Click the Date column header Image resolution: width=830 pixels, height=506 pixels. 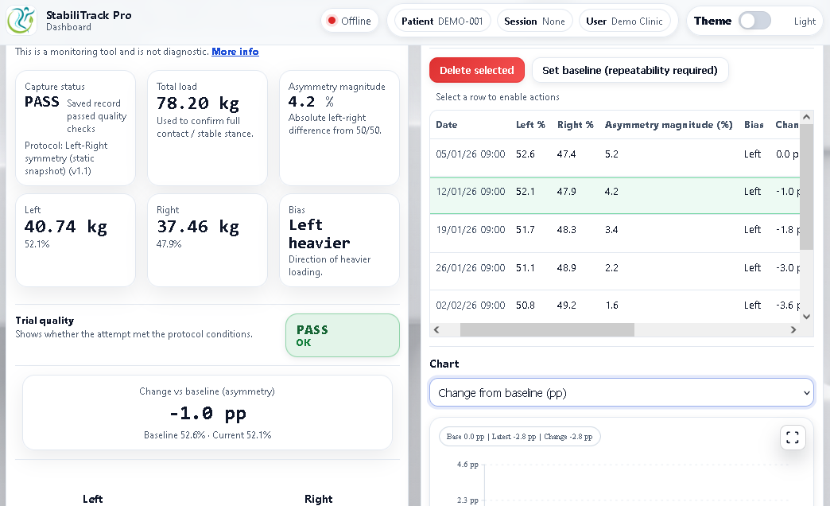[446, 125]
